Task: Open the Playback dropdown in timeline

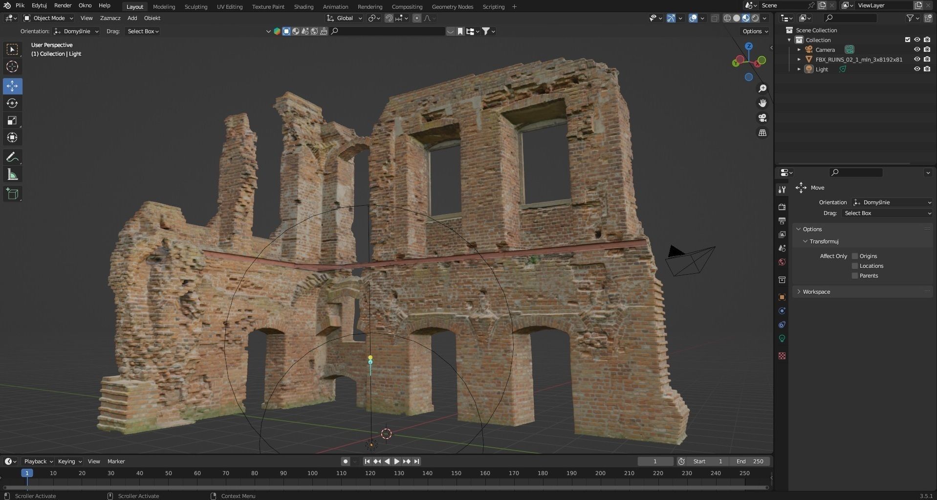Action: 38,461
